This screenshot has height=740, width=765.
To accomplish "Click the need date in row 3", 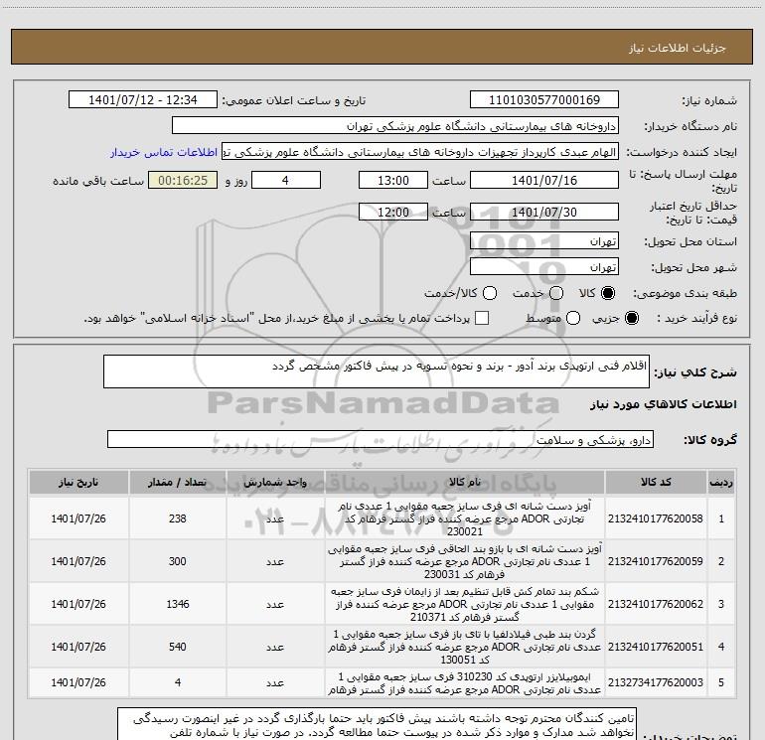I will pyautogui.click(x=78, y=604).
